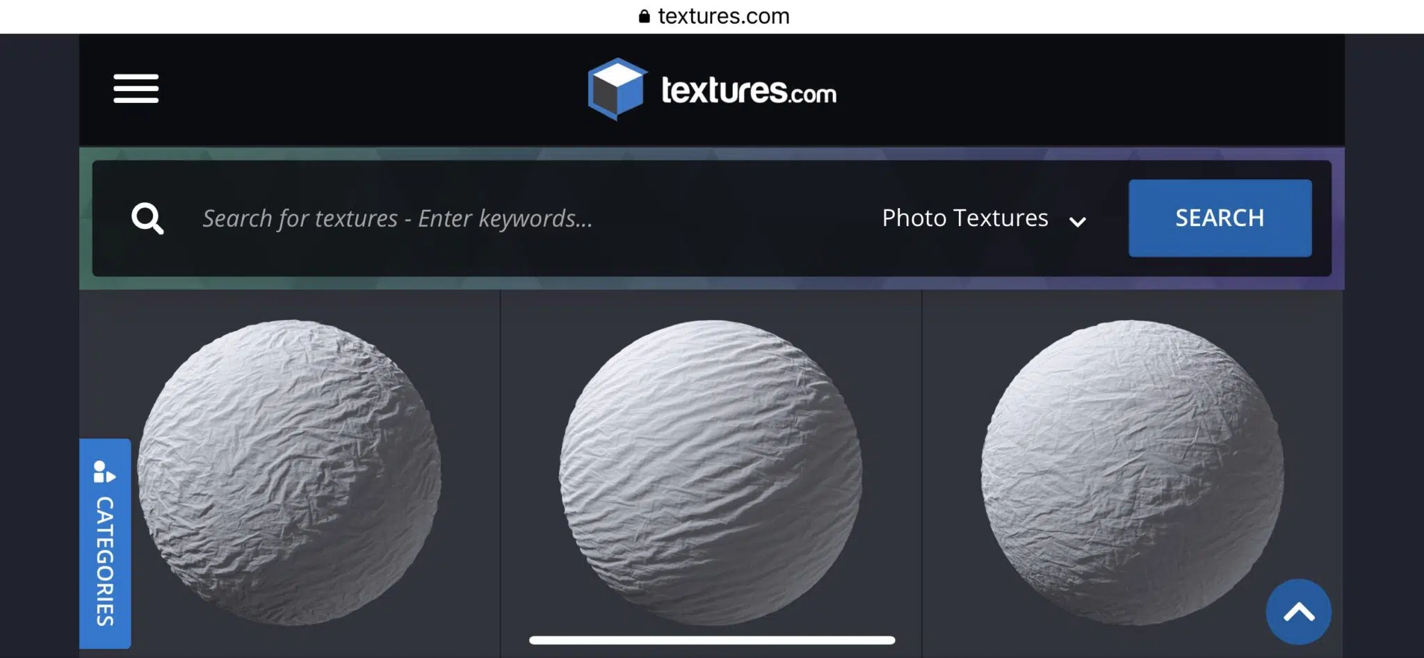Open the Photo Textures dropdown
The height and width of the screenshot is (658, 1424).
click(964, 218)
